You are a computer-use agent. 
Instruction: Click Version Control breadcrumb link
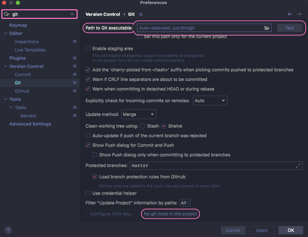tap(103, 14)
